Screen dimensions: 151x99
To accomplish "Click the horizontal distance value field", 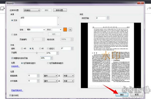I will tap(32, 81).
